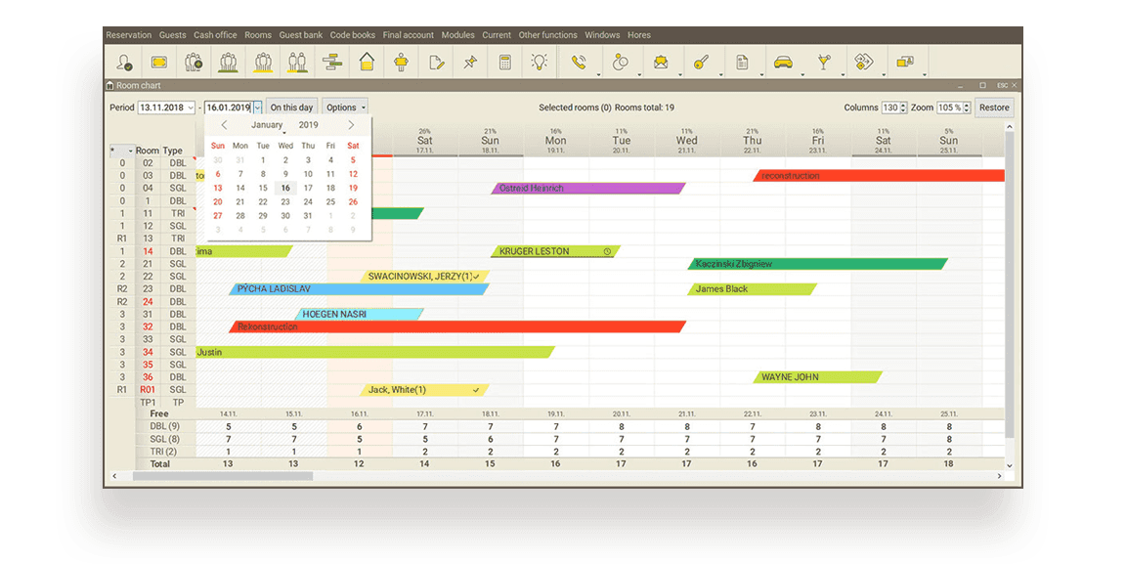Select the HOEGEN NASRI reservation bar
The image size is (1126, 564).
pos(360,314)
